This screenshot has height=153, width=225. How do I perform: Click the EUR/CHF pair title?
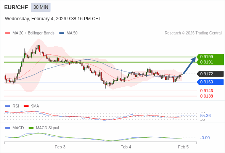point(16,7)
